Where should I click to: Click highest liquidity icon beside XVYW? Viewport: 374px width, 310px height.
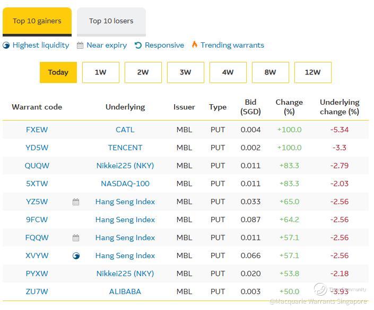click(76, 256)
